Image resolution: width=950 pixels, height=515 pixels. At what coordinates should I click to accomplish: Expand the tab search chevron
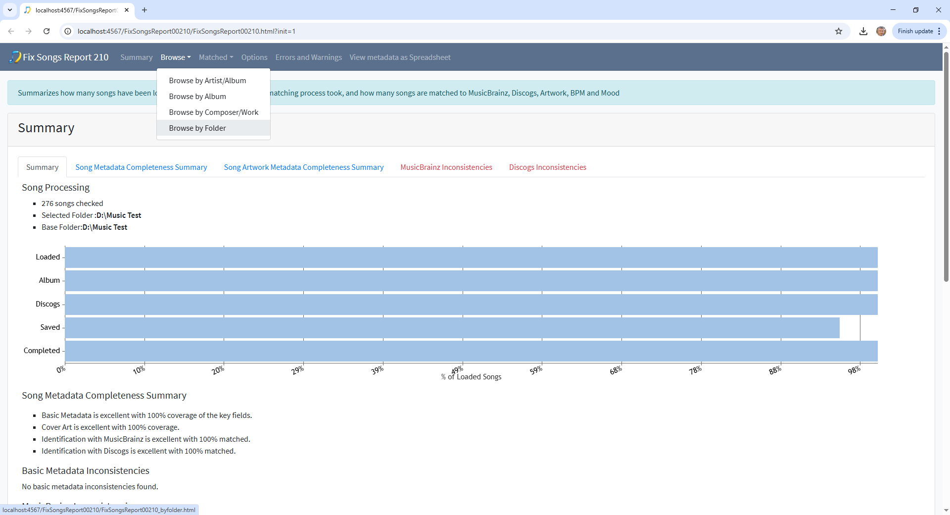[10, 10]
